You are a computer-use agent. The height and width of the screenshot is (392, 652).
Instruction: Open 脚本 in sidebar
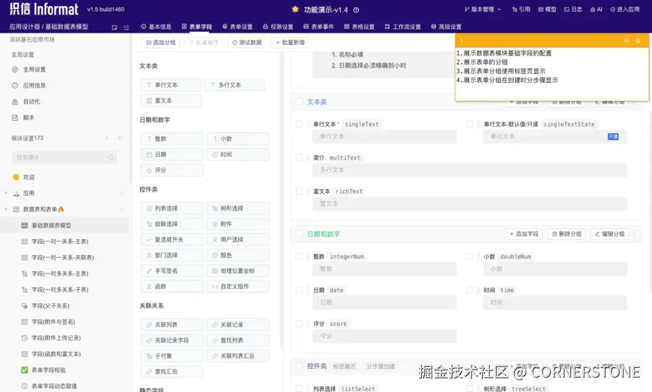click(x=23, y=118)
